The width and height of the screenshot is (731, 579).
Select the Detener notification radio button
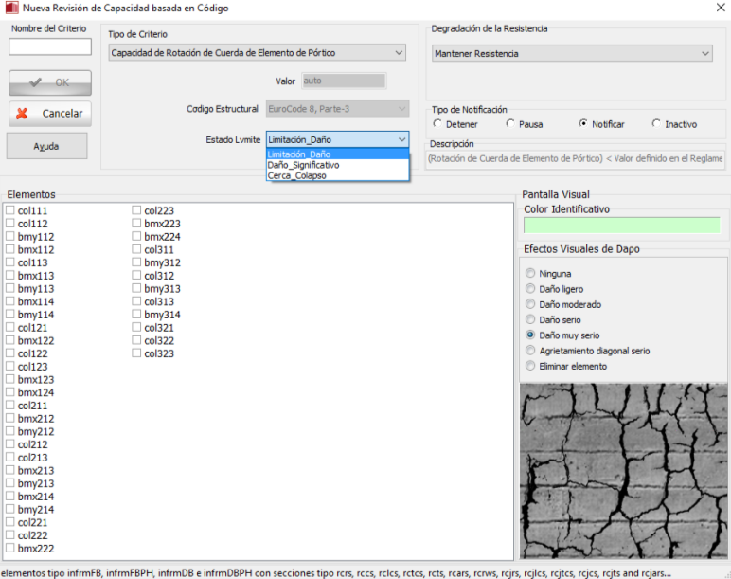click(x=437, y=124)
